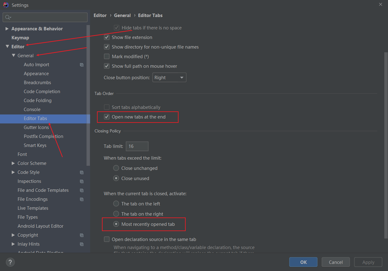The height and width of the screenshot is (271, 388).
Task: Open File Types settings page
Action: 27,217
